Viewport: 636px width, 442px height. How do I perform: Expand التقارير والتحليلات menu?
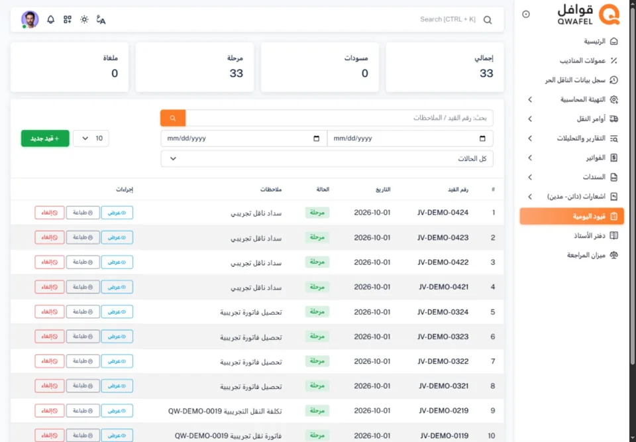coord(572,138)
